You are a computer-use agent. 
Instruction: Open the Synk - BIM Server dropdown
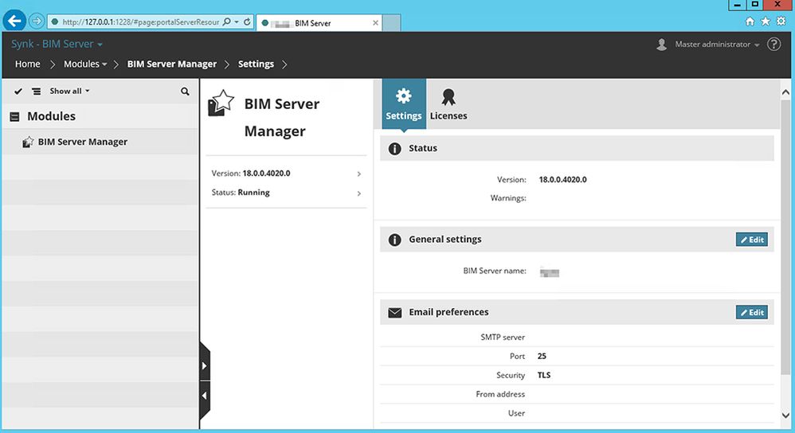[57, 44]
